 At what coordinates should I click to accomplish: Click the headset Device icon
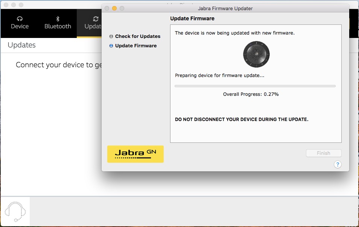pyautogui.click(x=20, y=18)
